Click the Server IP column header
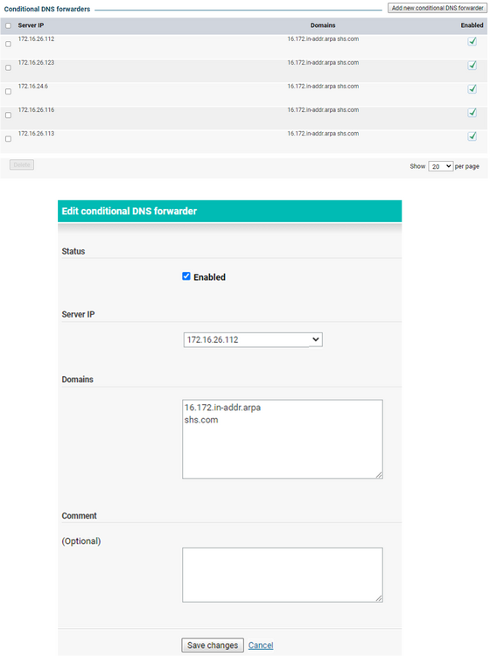The image size is (490, 656). 31,25
